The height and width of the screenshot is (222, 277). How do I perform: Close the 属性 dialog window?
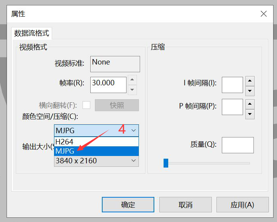(263, 14)
